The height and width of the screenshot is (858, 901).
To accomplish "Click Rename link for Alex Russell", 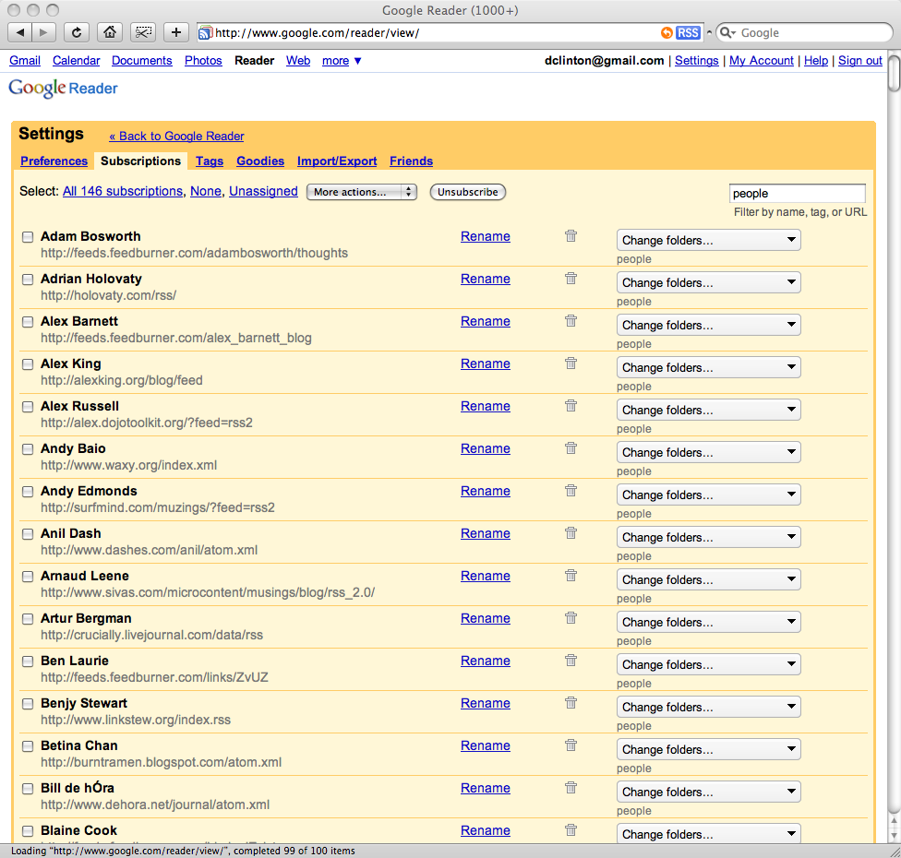I will tap(485, 406).
